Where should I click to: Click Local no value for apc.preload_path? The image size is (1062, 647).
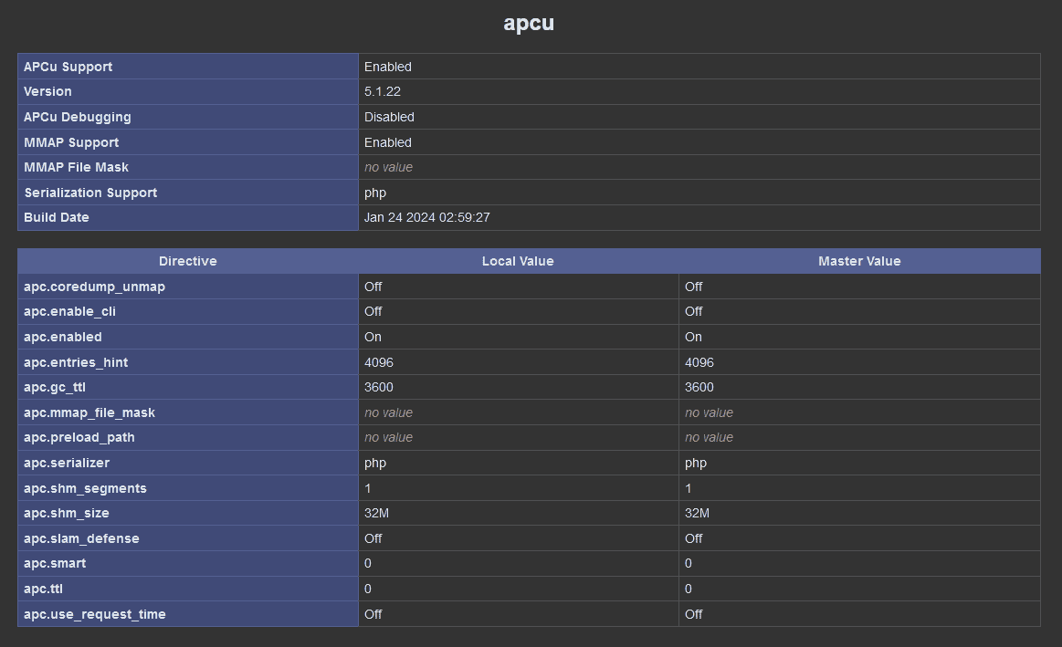pos(388,437)
